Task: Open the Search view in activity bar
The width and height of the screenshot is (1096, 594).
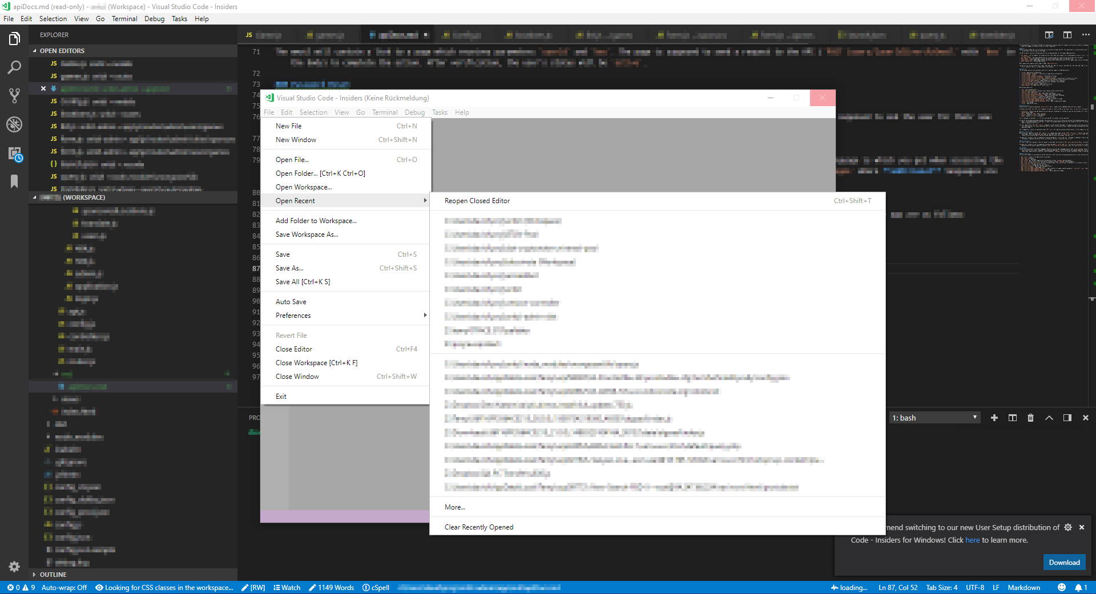Action: pos(14,67)
